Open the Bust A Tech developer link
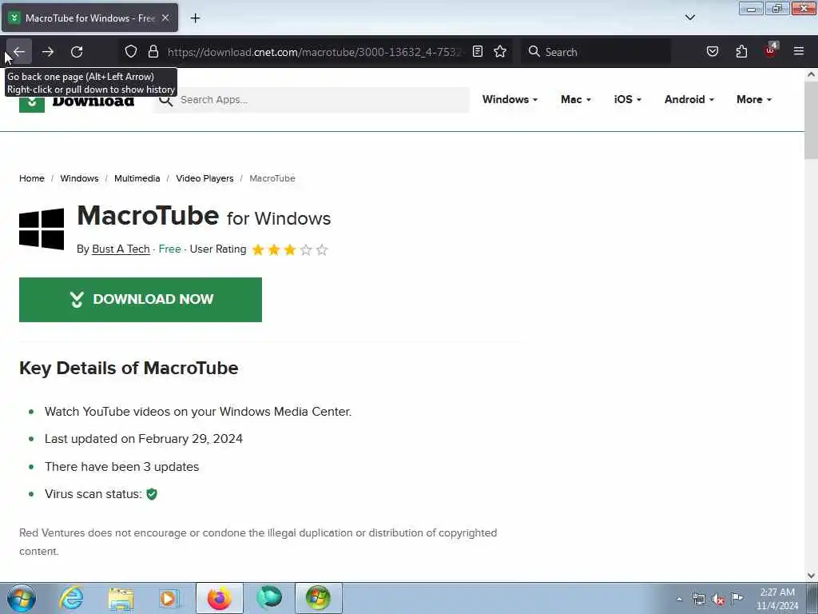Image resolution: width=818 pixels, height=614 pixels. point(121,249)
